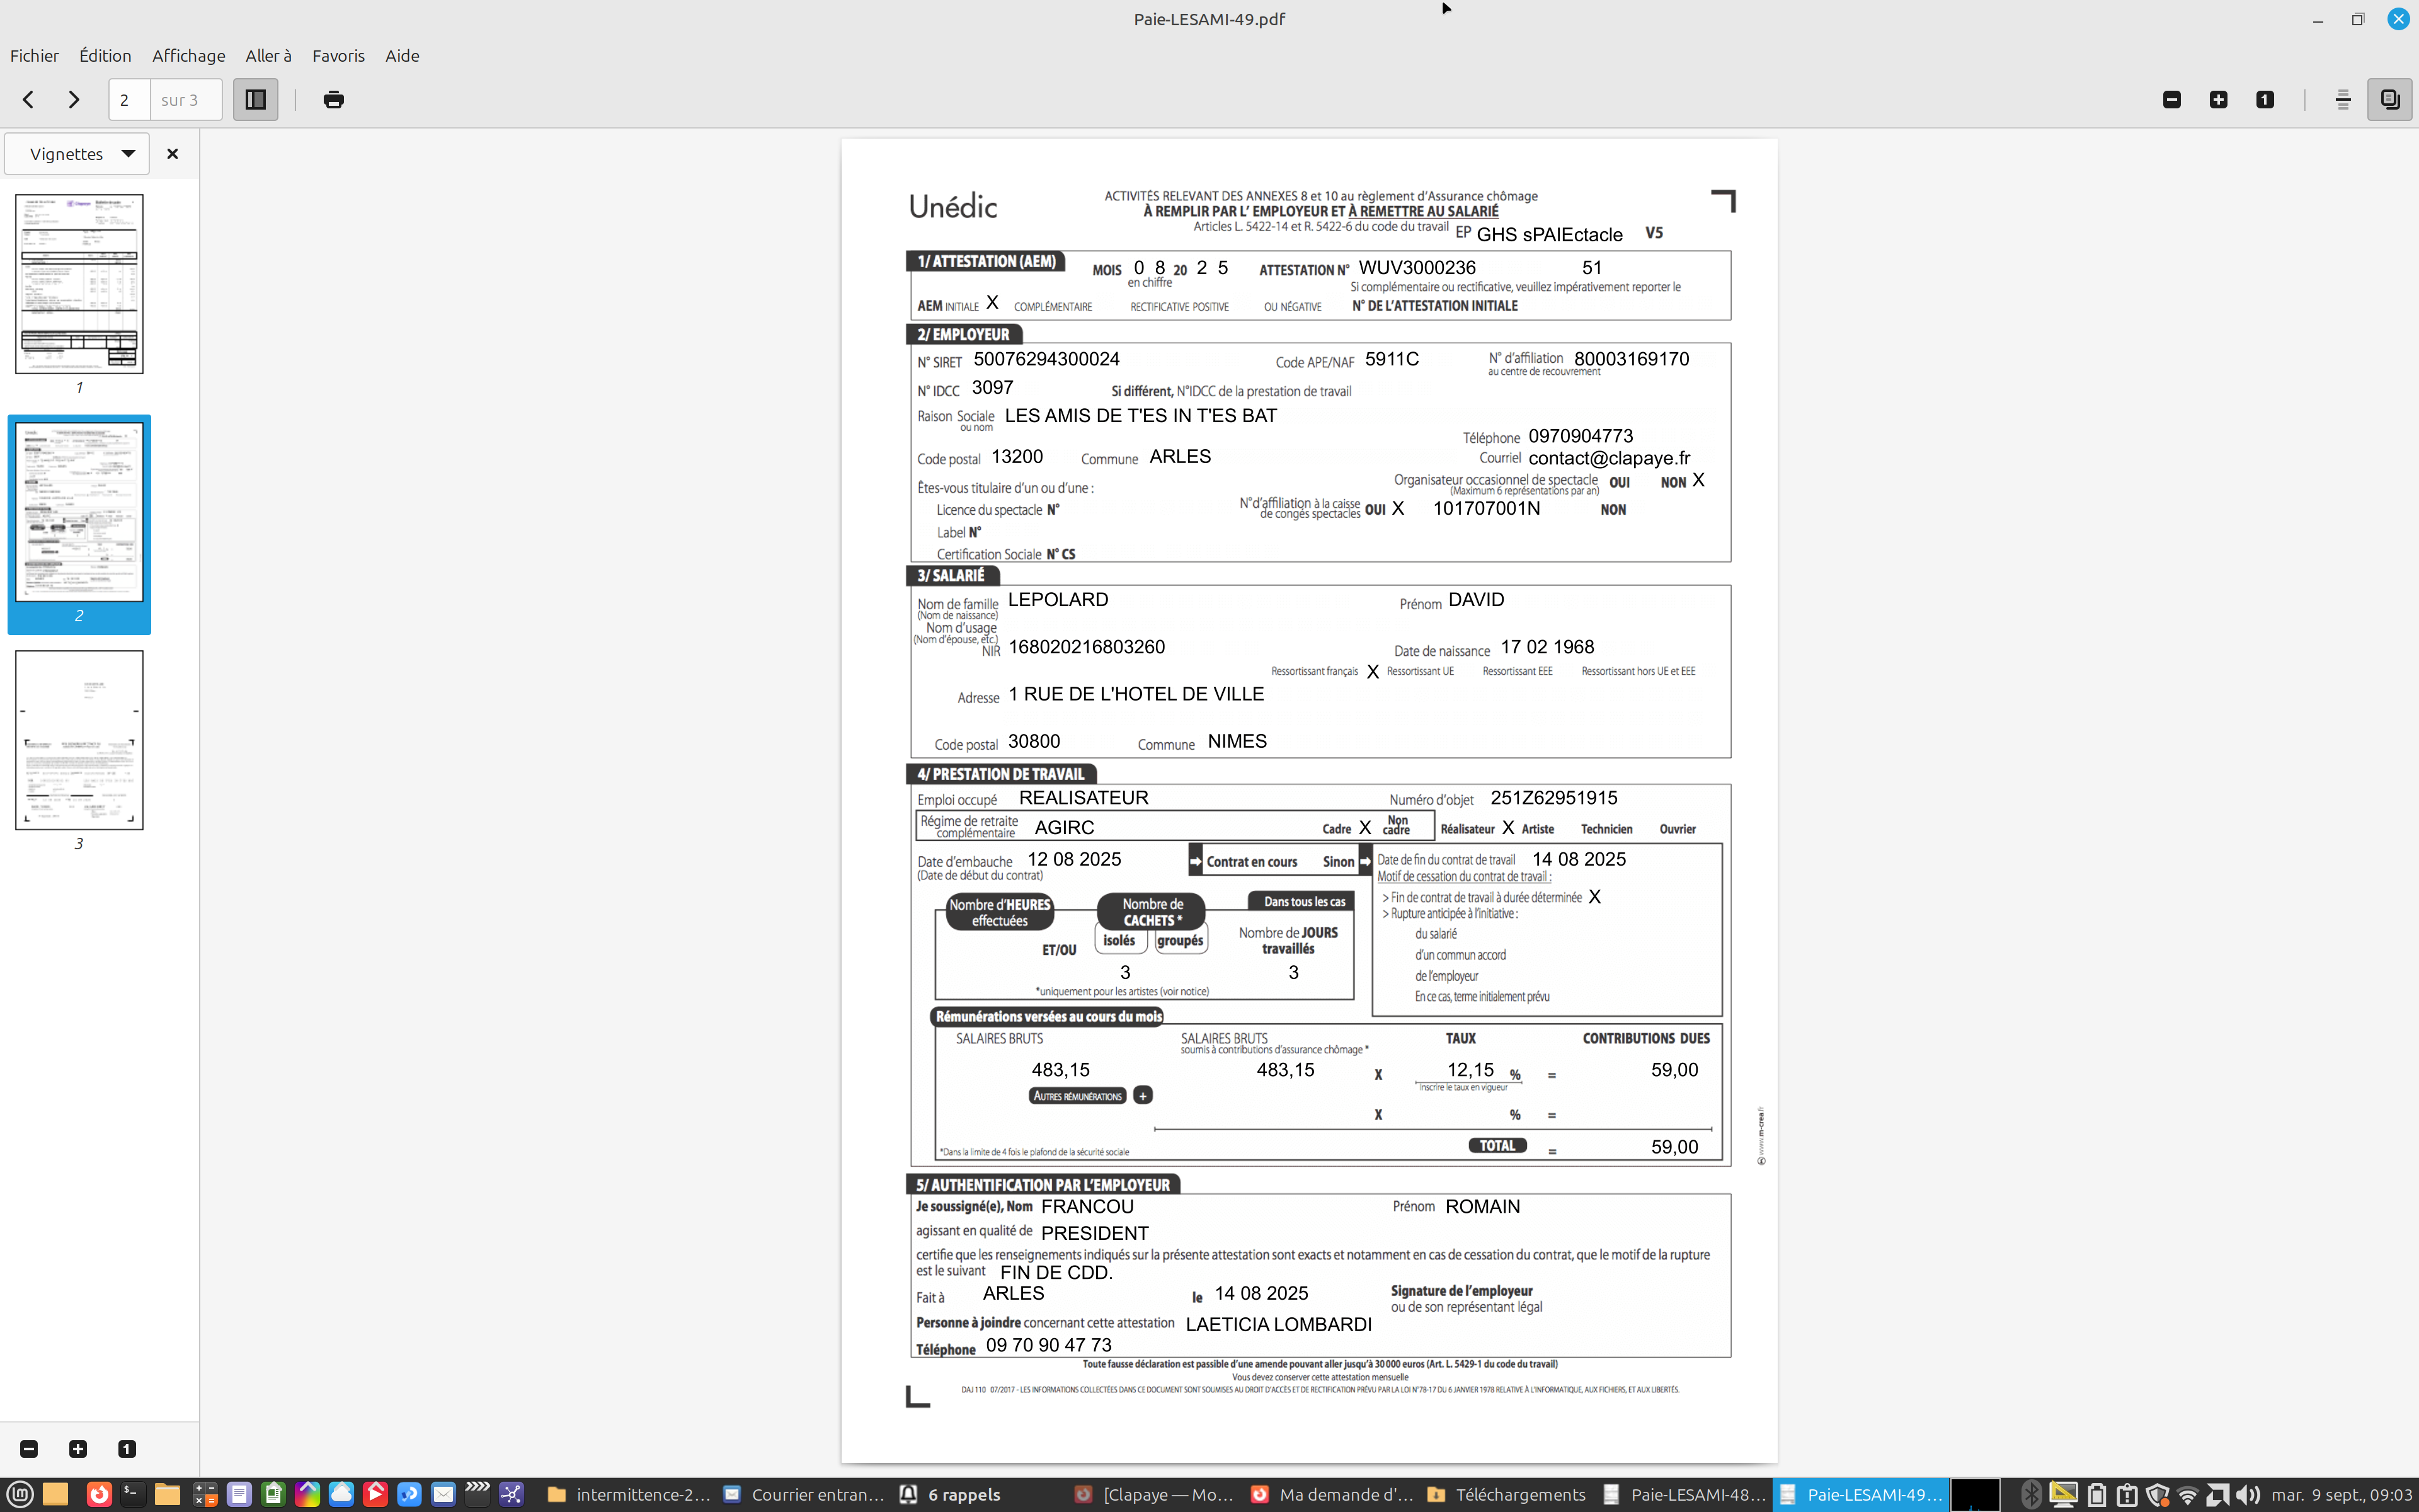
Task: Reset zoom to original size in toolbar
Action: (x=2264, y=99)
